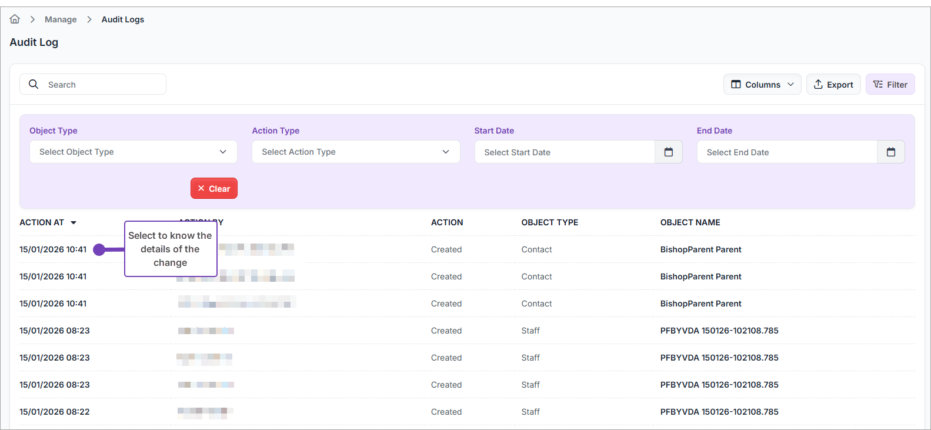Click the home icon in breadcrumb
This screenshot has width=931, height=430.
click(x=15, y=19)
